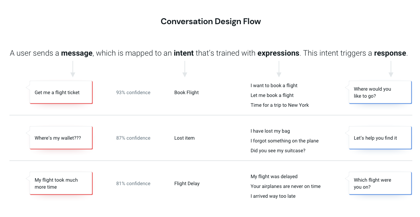Click the 'Let's help you find it' response
The image size is (420, 217).
click(379, 138)
